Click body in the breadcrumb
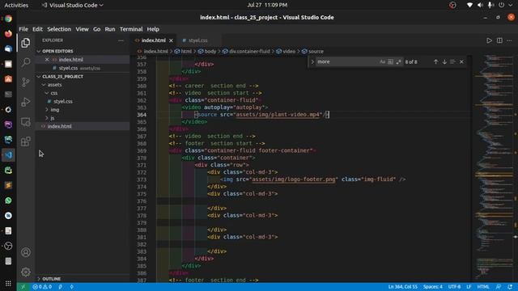Viewport: 518px width, 291px height. coord(210,52)
